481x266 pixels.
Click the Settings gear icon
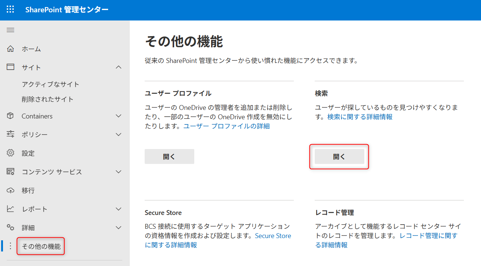tap(10, 153)
